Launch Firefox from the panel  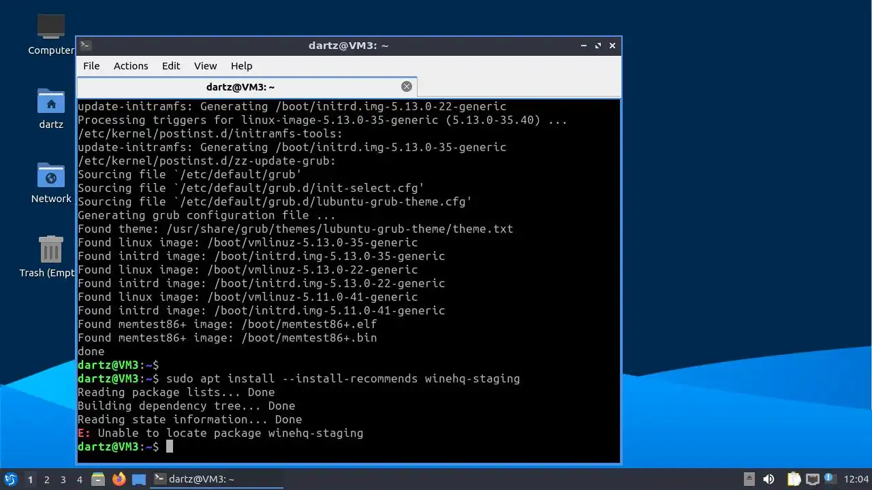(119, 479)
